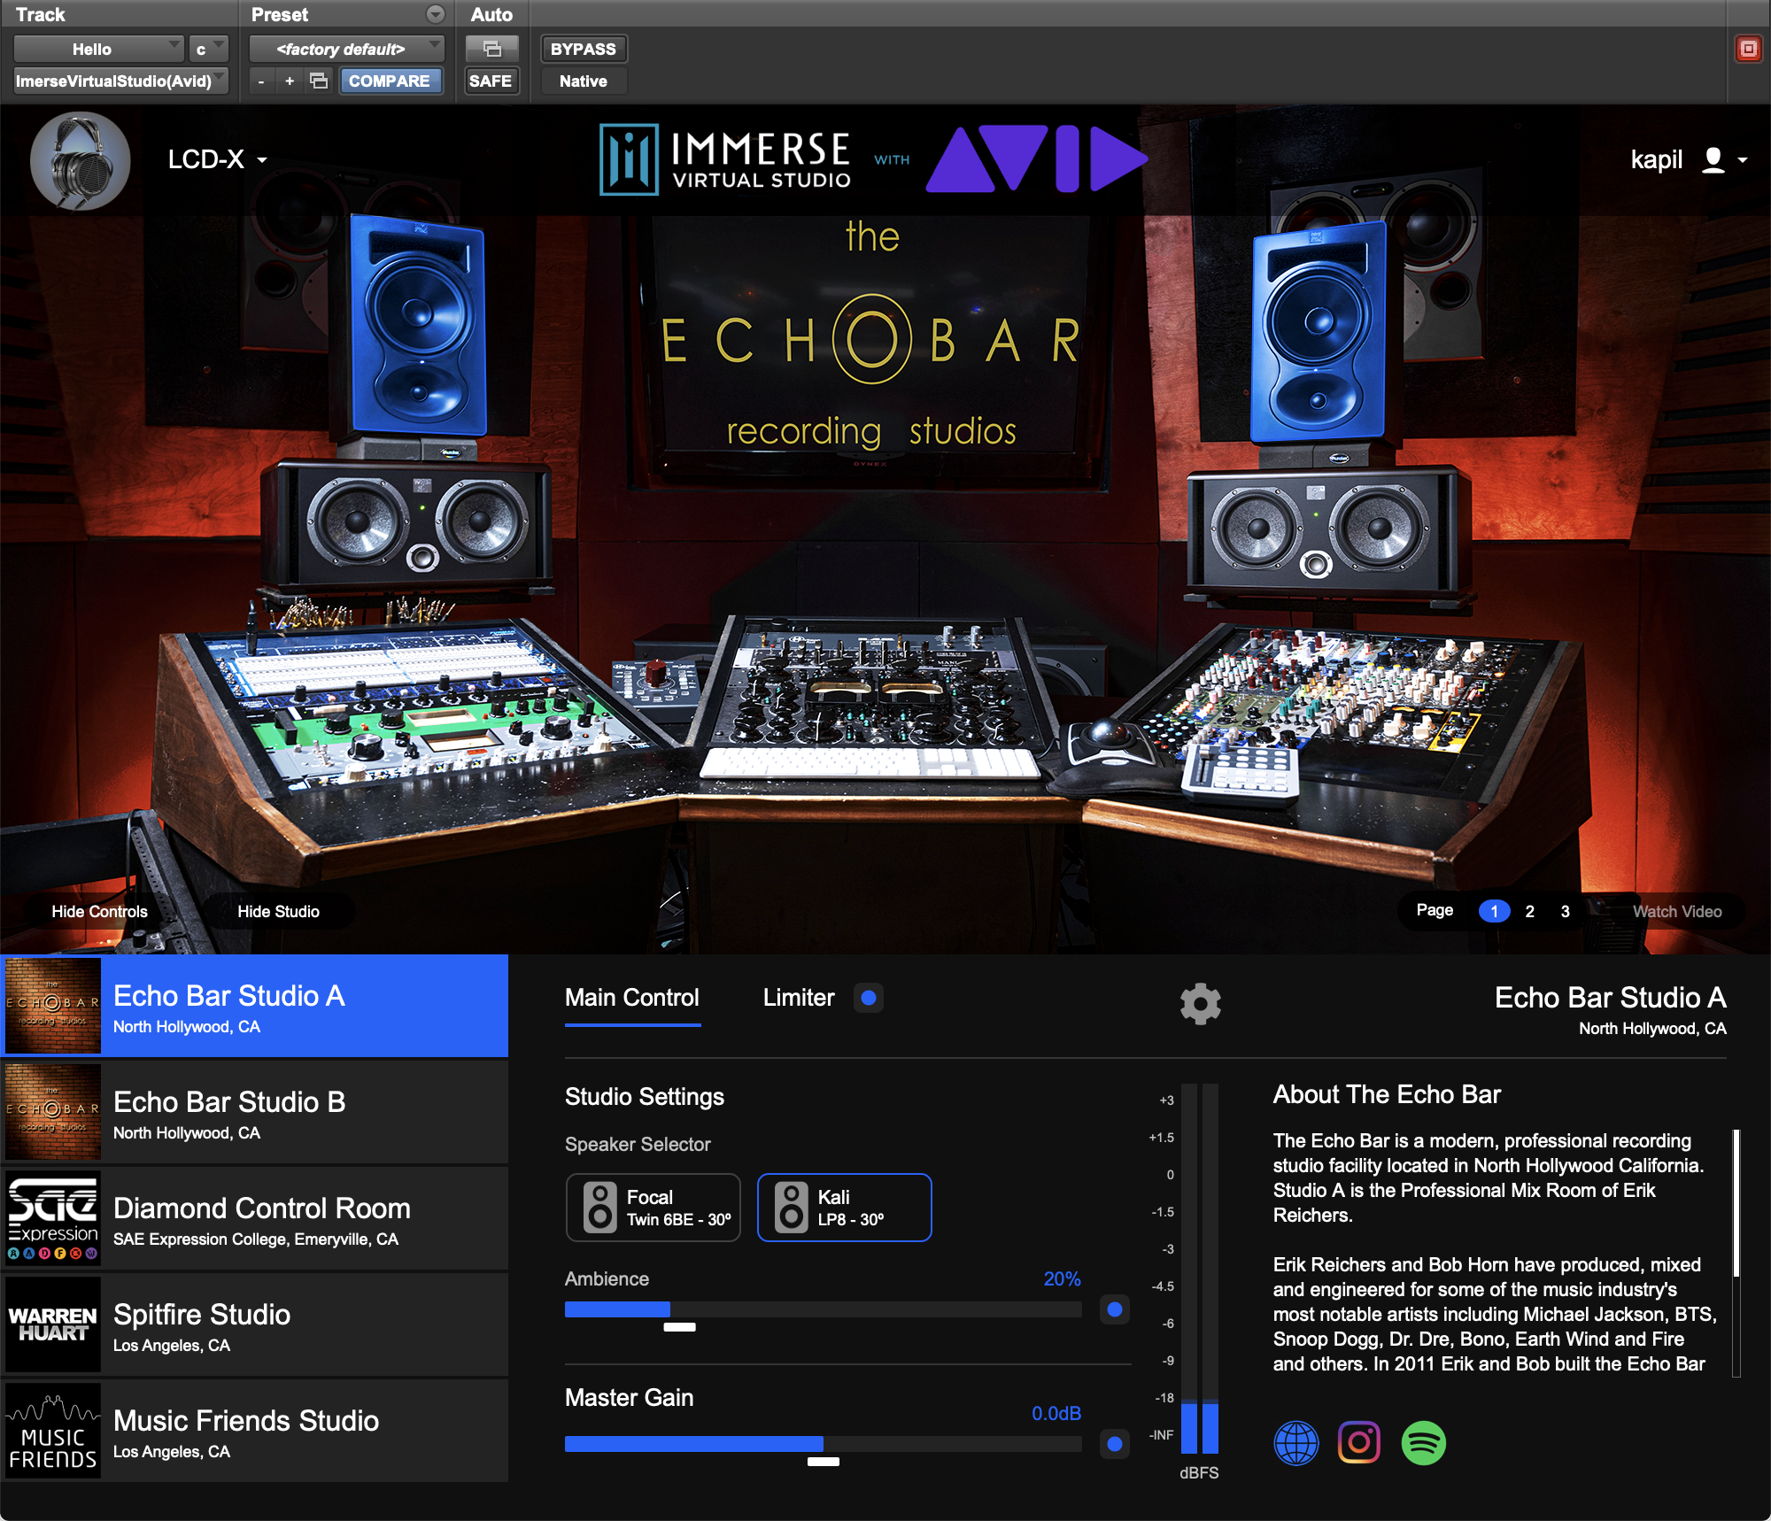Image resolution: width=1771 pixels, height=1521 pixels.
Task: Go to studio photo page 2
Action: (1529, 911)
